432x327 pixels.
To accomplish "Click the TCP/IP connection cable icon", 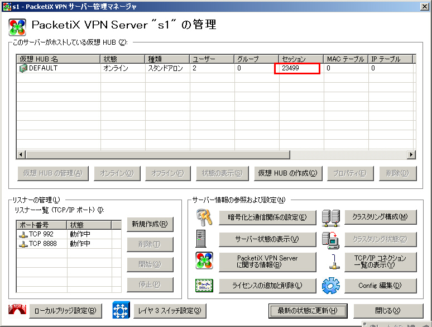I will 334,262.
